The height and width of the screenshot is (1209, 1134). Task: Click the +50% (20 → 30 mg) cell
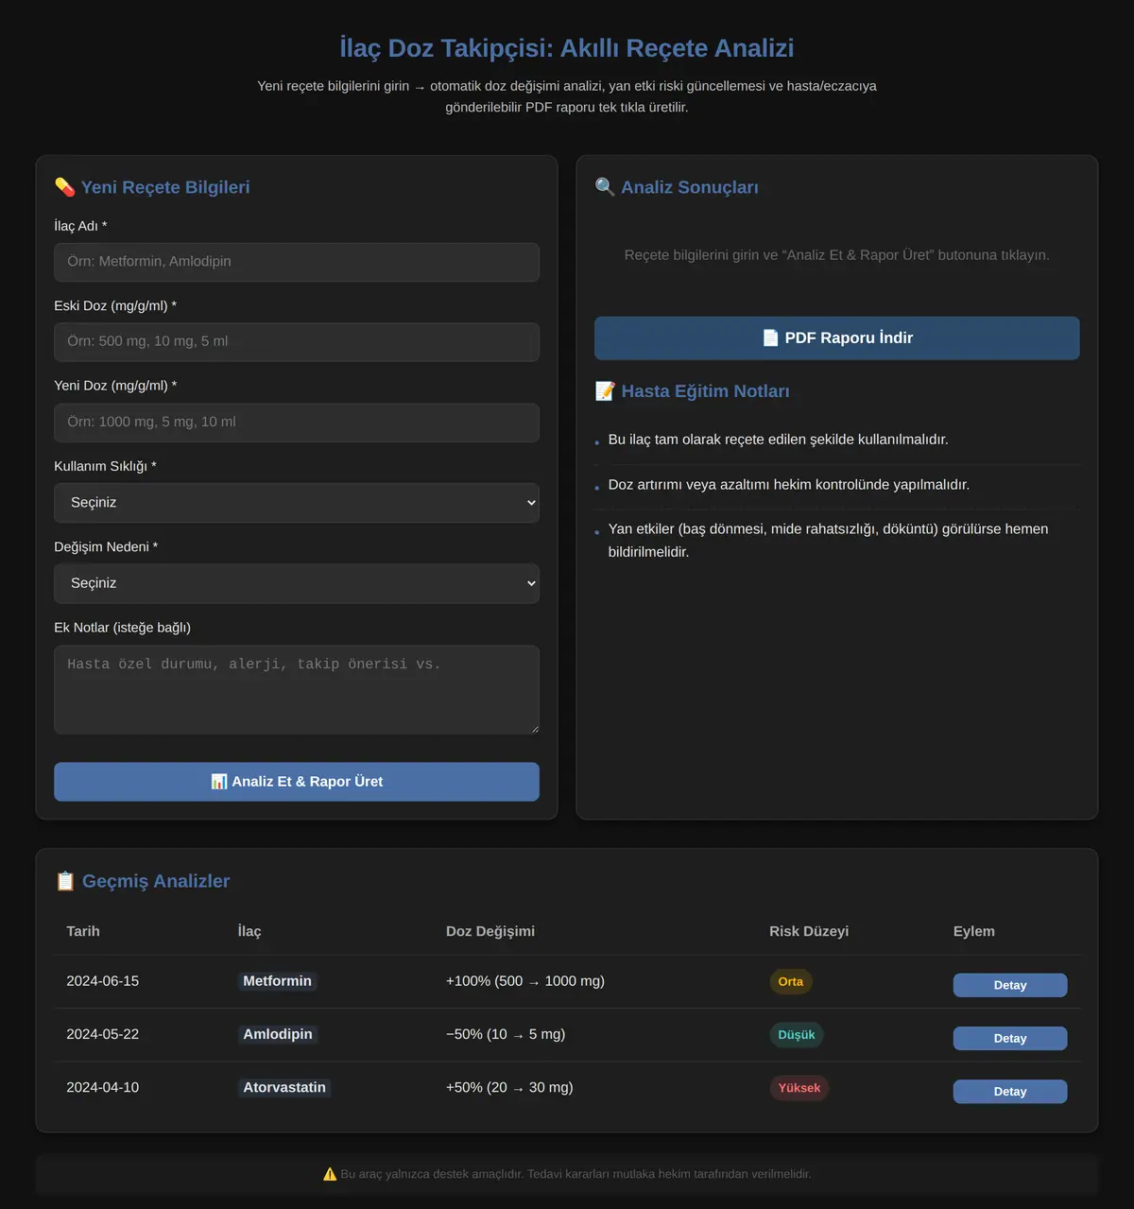click(x=509, y=1087)
